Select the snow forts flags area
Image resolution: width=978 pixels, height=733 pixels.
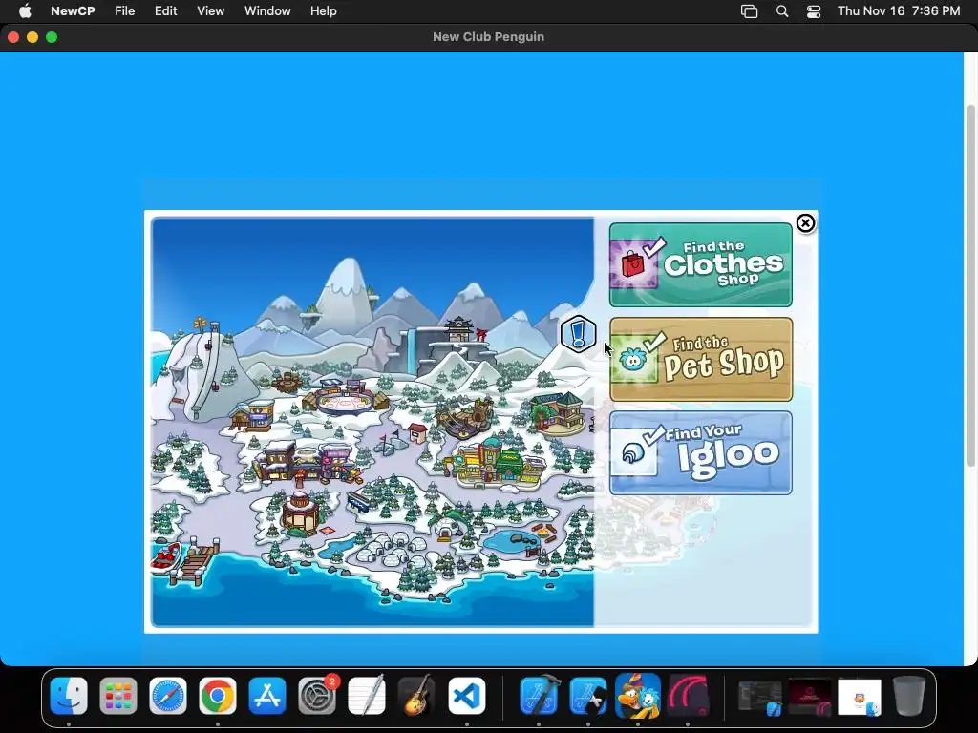393,443
